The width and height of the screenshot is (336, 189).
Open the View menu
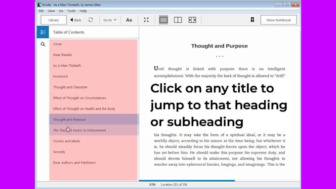(51, 11)
